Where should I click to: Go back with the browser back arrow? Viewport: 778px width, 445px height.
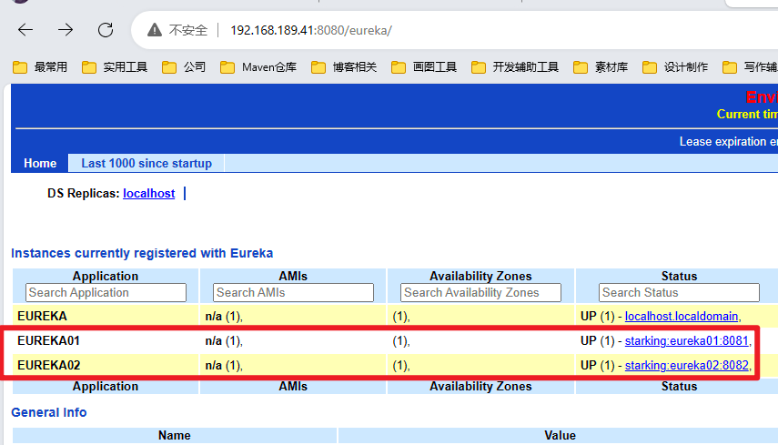25,30
